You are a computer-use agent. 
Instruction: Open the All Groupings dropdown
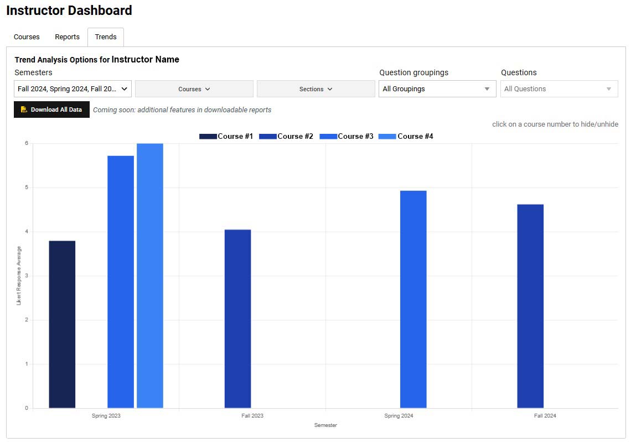[437, 88]
